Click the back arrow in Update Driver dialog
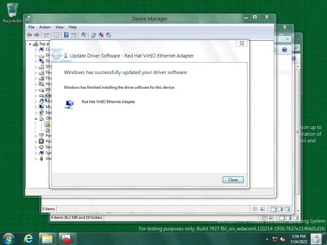The width and height of the screenshot is (327, 245). point(56,56)
